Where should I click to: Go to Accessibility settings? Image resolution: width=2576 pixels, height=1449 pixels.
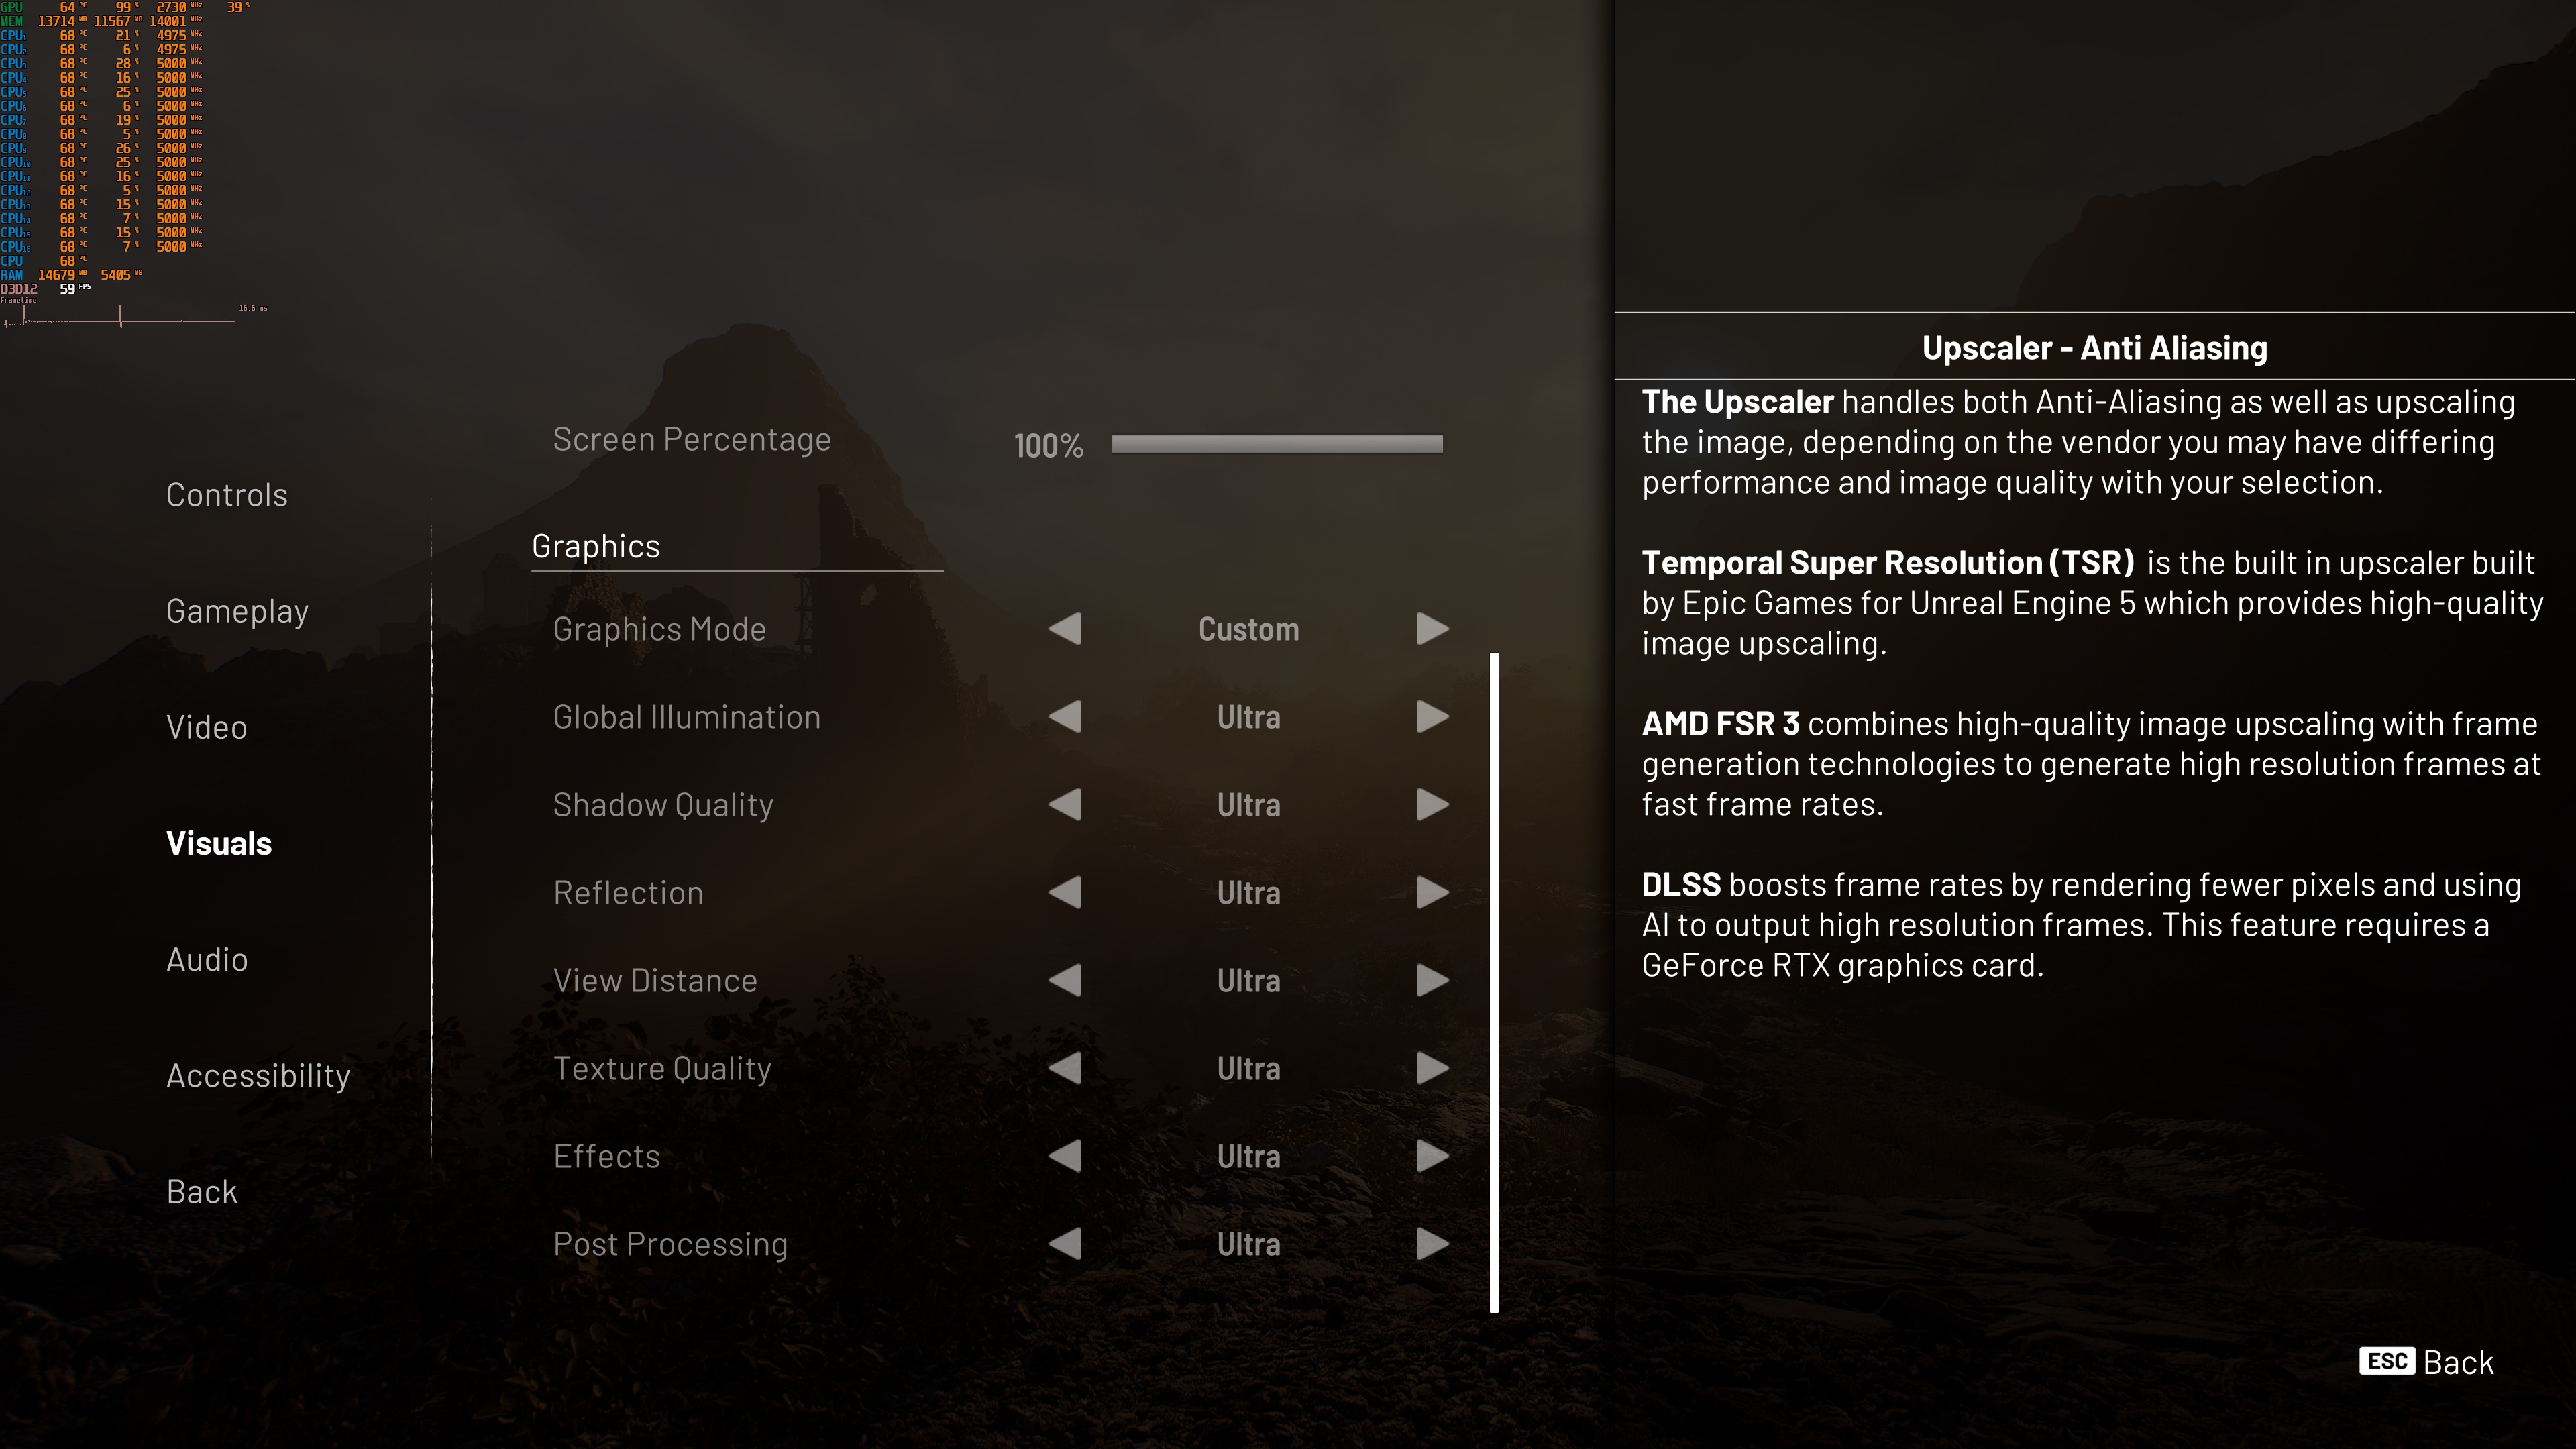(258, 1076)
